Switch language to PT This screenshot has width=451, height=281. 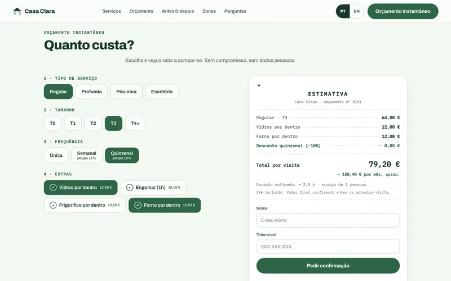coord(343,11)
